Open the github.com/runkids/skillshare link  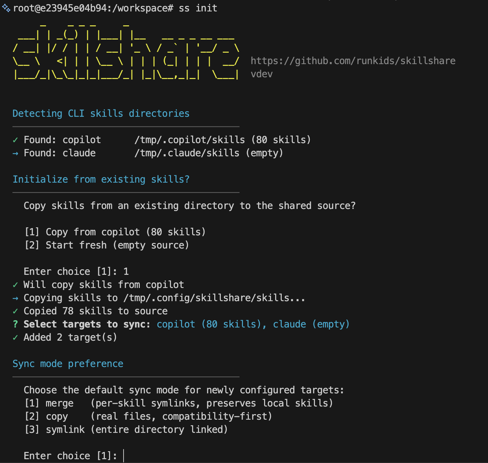[353, 61]
